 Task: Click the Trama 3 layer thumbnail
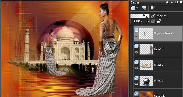(x=146, y=49)
